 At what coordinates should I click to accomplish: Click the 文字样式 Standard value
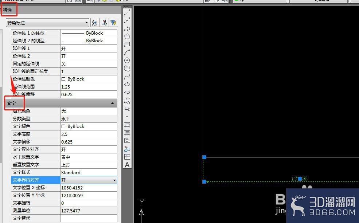[89, 172]
